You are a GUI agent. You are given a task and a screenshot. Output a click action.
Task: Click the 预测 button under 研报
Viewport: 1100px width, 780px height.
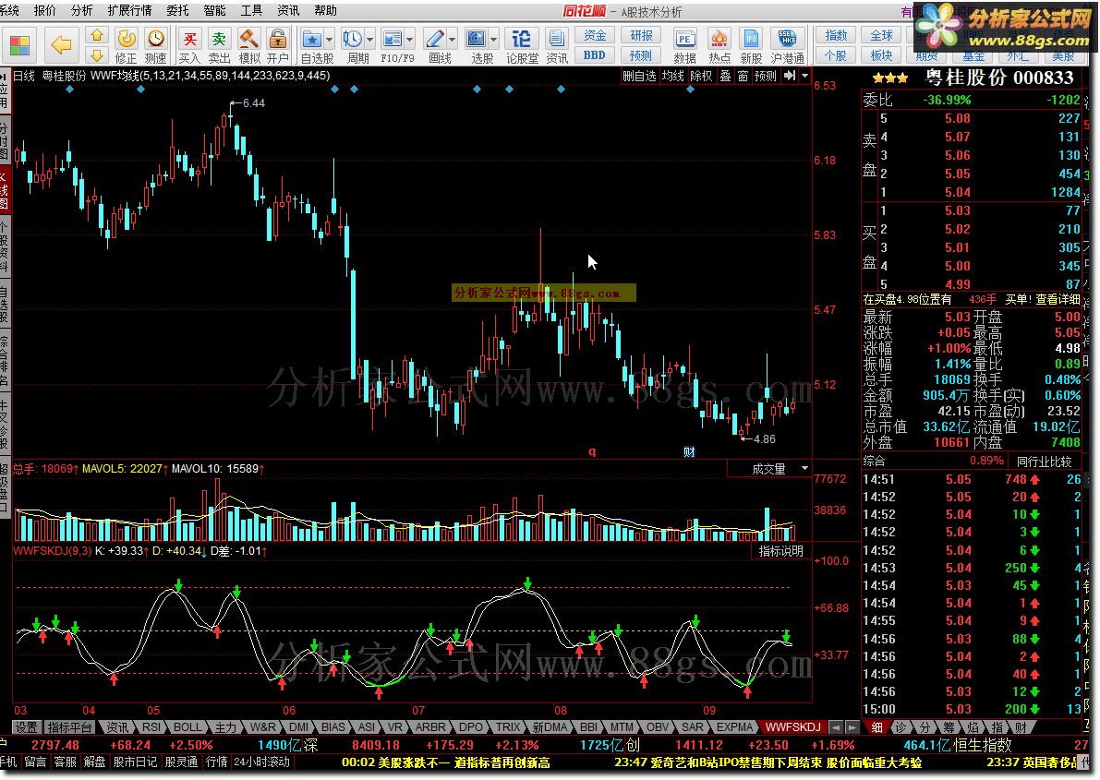[x=641, y=54]
